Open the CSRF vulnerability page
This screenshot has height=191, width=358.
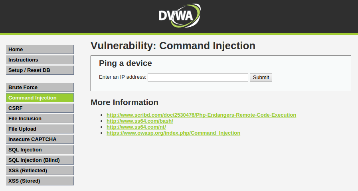pyautogui.click(x=40, y=108)
